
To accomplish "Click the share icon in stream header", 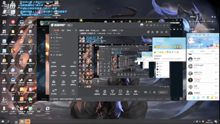I will tap(166, 32).
